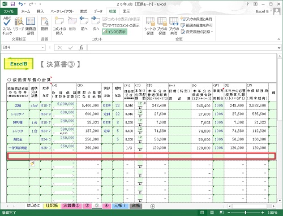Run the spell check (スペルチェック) tool

7,26
